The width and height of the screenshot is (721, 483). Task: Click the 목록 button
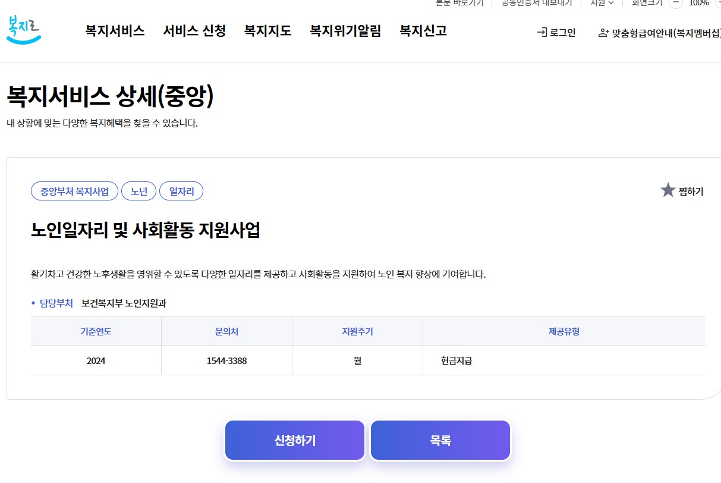pos(440,440)
